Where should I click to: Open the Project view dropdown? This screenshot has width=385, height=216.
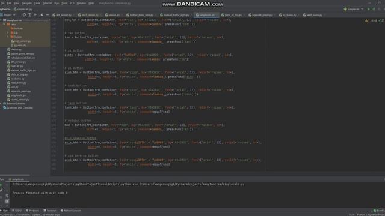(x=9, y=15)
